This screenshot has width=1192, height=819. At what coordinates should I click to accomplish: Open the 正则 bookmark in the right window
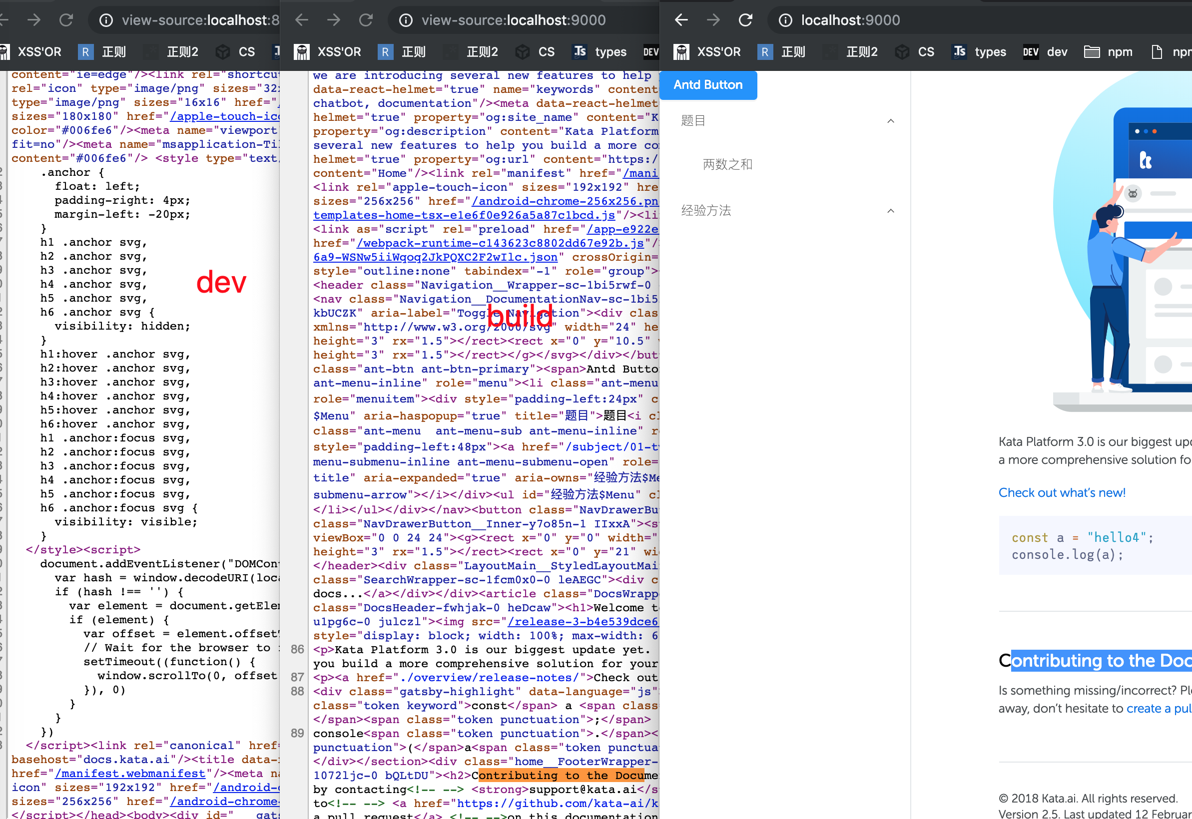tap(781, 52)
